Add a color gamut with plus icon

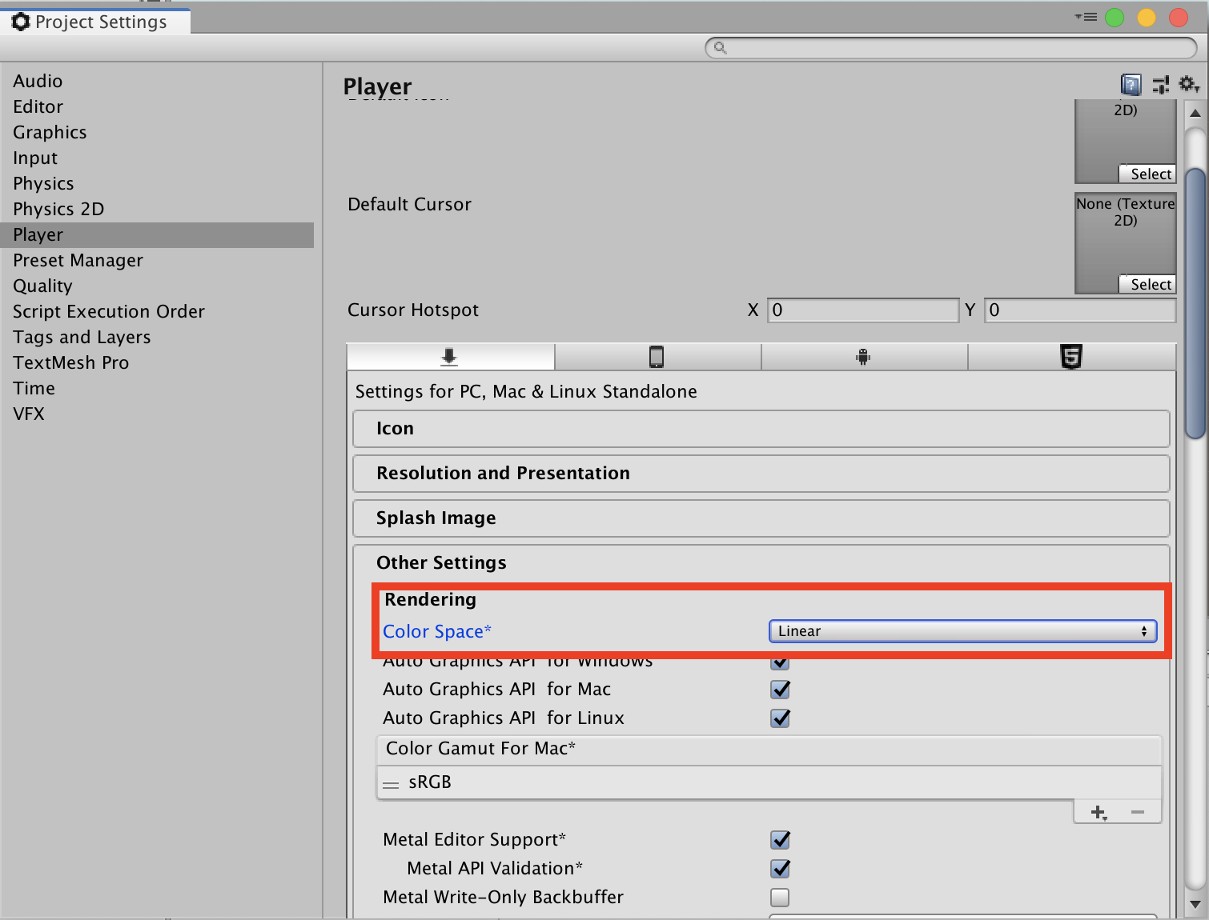click(1099, 813)
